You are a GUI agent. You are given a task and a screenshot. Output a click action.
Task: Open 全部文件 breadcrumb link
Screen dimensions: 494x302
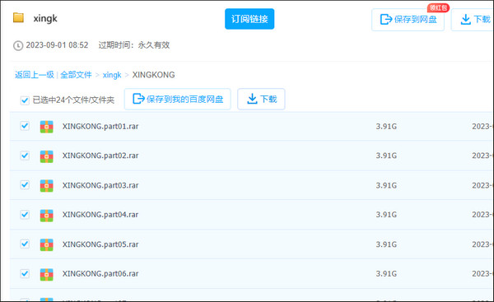[76, 75]
